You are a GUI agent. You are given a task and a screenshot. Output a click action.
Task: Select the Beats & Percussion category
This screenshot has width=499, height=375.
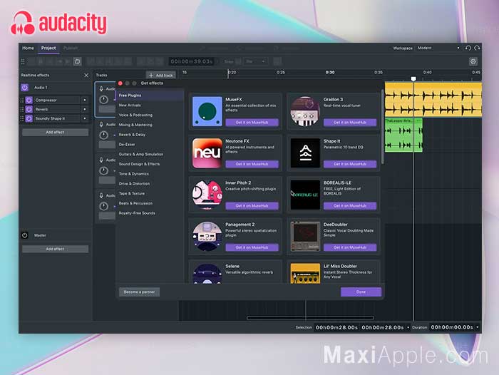pyautogui.click(x=150, y=203)
